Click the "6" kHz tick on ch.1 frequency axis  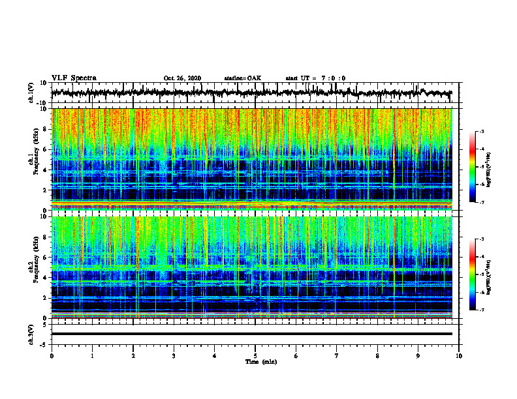tap(45, 149)
